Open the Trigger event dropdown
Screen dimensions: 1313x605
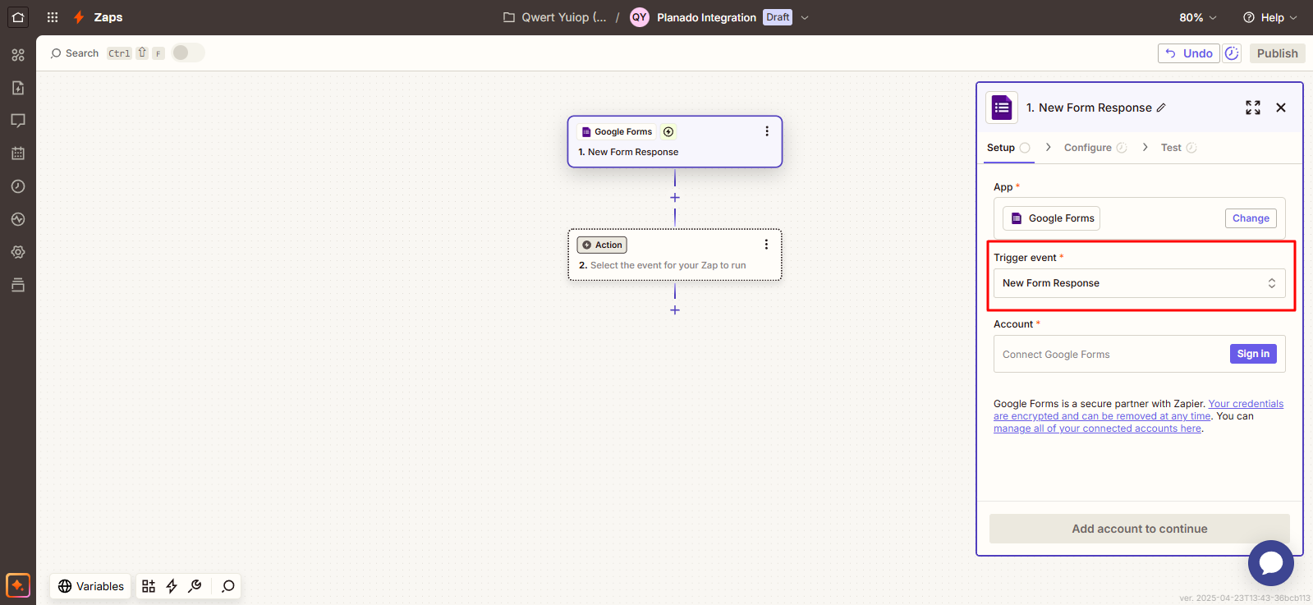[x=1139, y=283]
